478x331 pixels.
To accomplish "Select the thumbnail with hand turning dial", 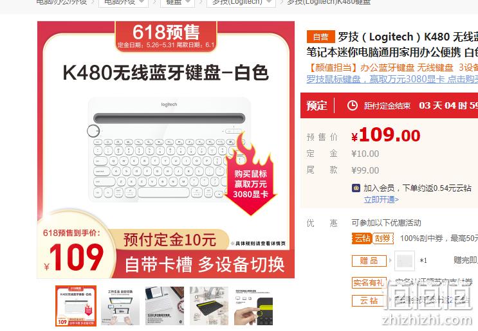I will (x=253, y=307).
